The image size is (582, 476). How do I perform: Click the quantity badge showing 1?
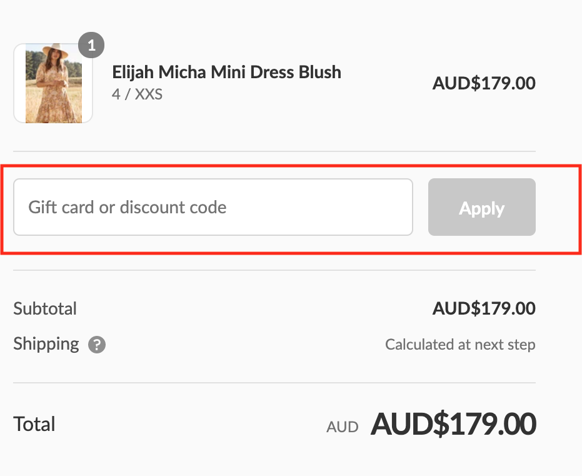(91, 46)
